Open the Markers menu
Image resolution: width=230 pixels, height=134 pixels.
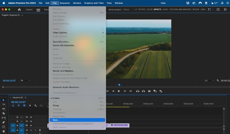tap(77, 3)
